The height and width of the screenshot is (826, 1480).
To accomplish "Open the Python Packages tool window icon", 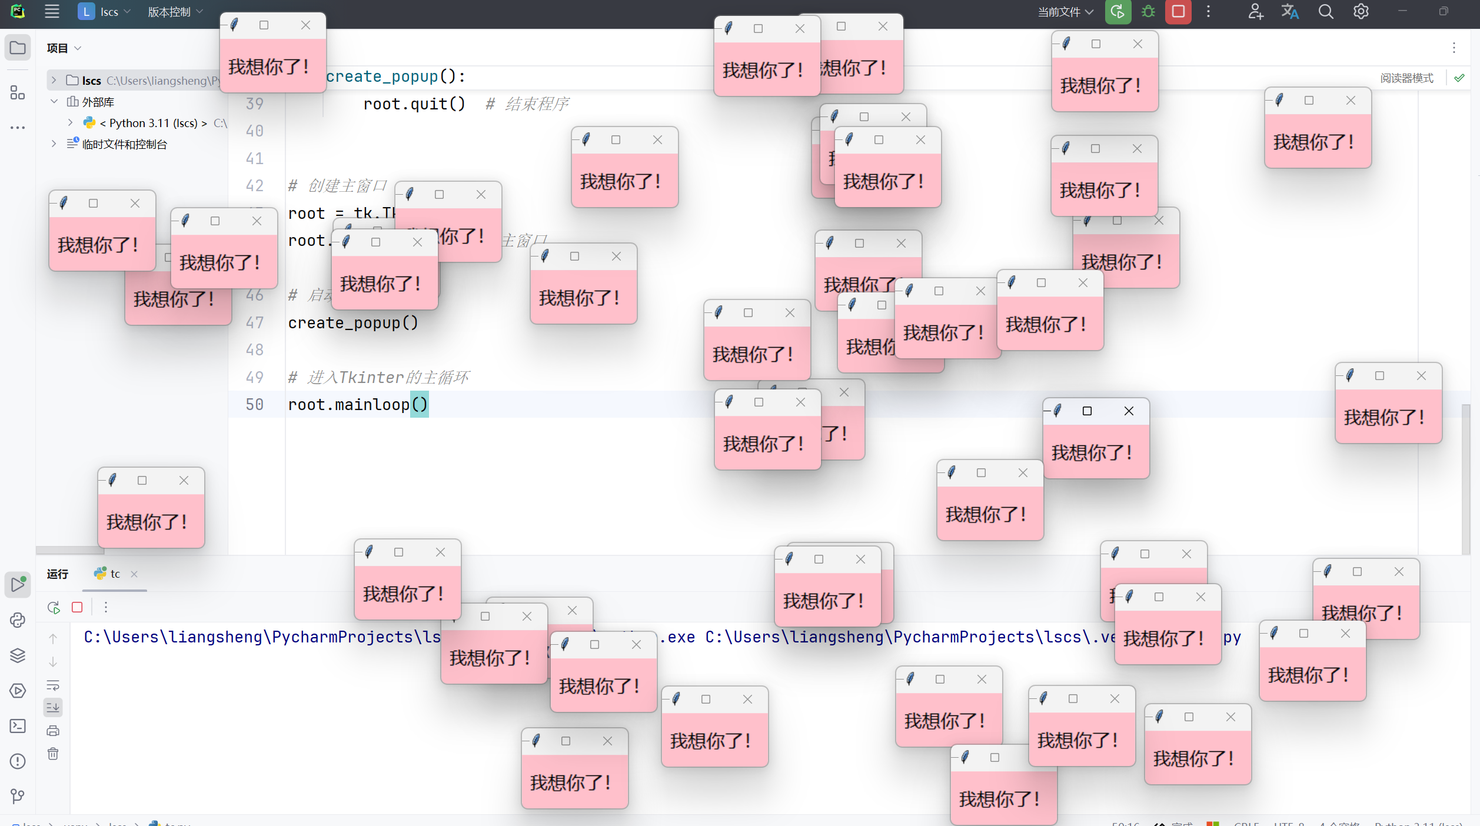I will point(18,620).
